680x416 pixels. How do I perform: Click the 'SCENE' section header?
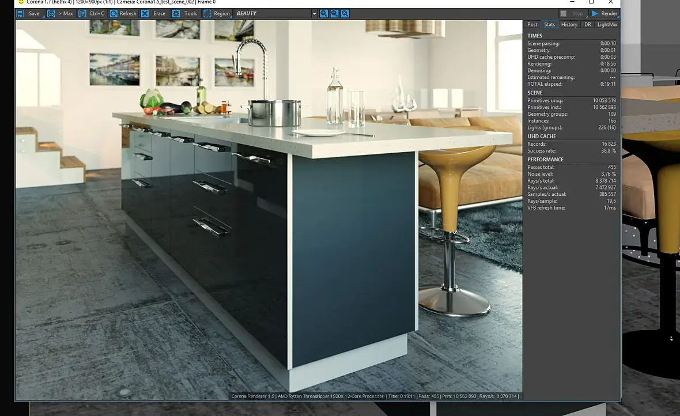(x=535, y=92)
